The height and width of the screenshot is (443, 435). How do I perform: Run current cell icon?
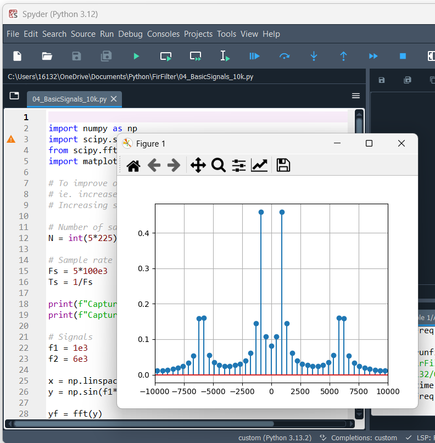click(x=166, y=56)
